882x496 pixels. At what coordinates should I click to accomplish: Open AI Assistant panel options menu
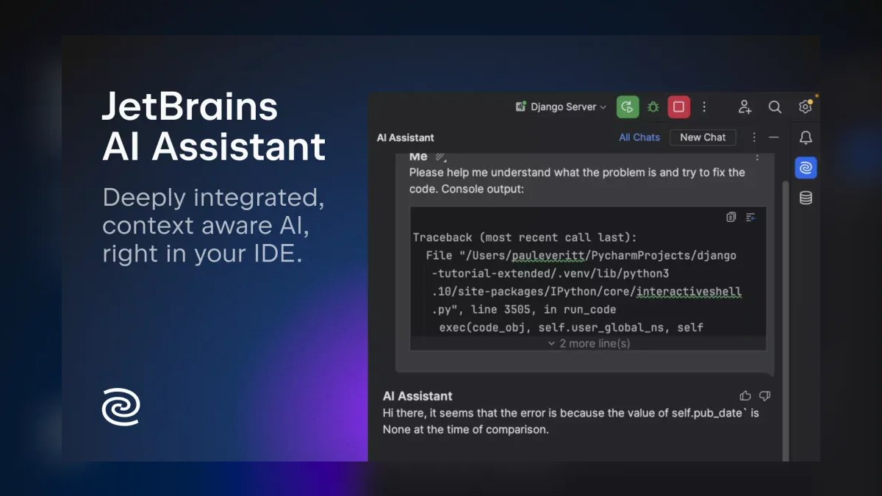(x=753, y=137)
